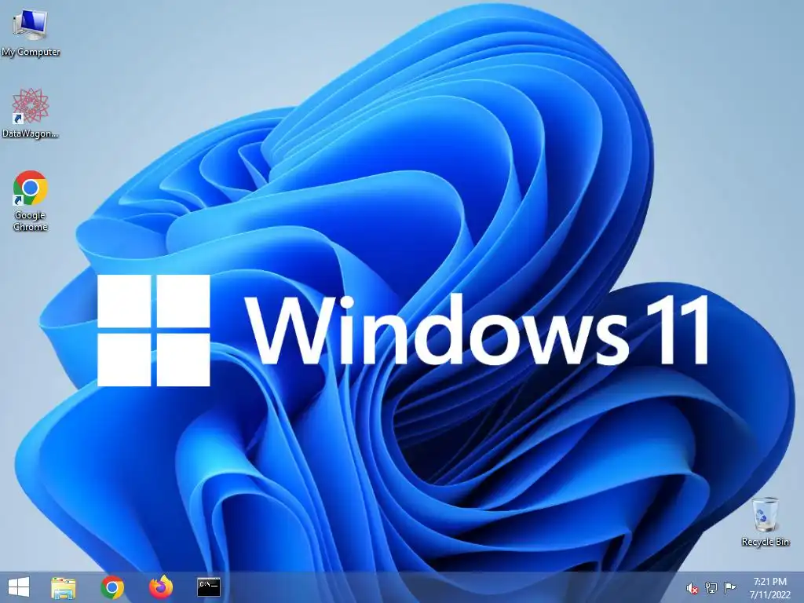Image resolution: width=804 pixels, height=603 pixels.
Task: Click the 7:21 PM clock
Action: [x=769, y=582]
